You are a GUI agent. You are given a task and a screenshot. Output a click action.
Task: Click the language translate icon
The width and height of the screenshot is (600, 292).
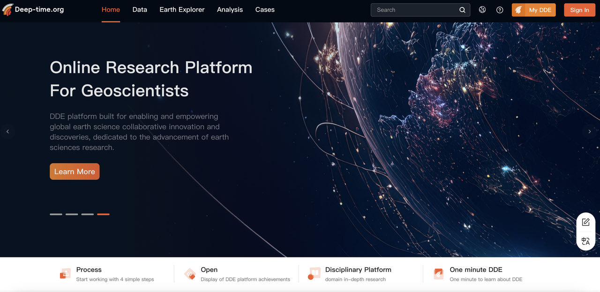pyautogui.click(x=585, y=241)
